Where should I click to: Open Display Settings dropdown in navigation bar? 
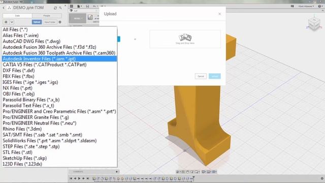[x=204, y=172]
